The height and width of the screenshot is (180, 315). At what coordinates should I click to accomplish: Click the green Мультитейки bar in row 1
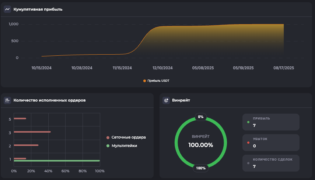coord(57,161)
